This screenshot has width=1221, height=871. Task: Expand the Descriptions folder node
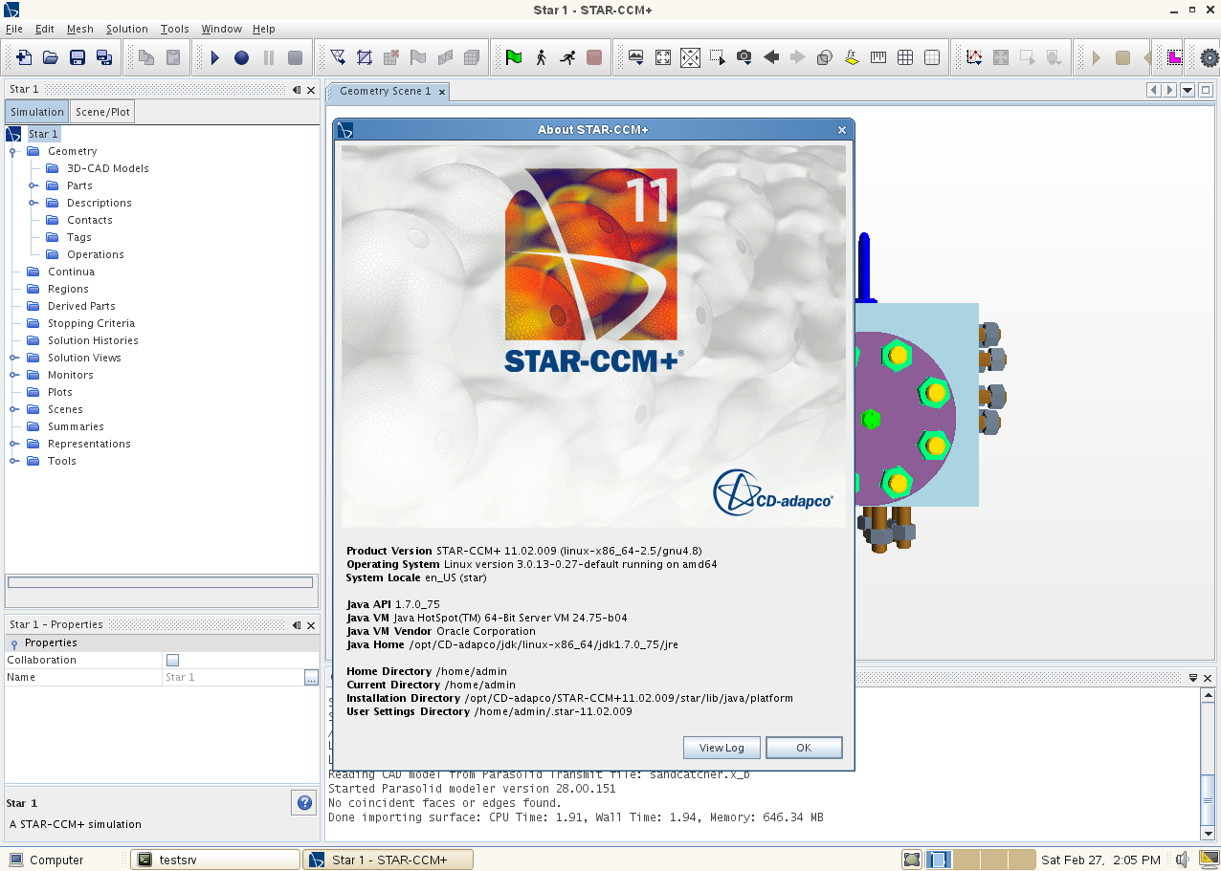point(32,203)
